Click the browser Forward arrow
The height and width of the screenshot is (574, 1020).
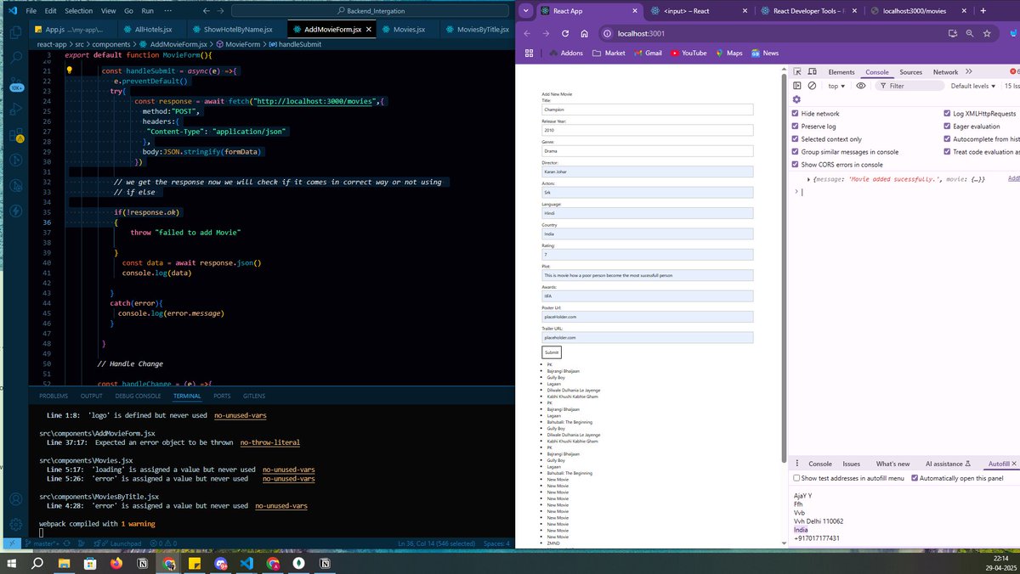click(x=546, y=33)
